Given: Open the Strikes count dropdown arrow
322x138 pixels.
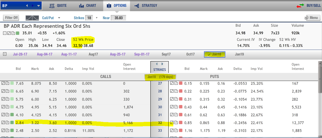Looking at the screenshot, I should (x=96, y=18).
